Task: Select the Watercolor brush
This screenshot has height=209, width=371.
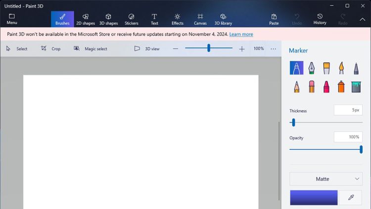Action: pyautogui.click(x=341, y=68)
